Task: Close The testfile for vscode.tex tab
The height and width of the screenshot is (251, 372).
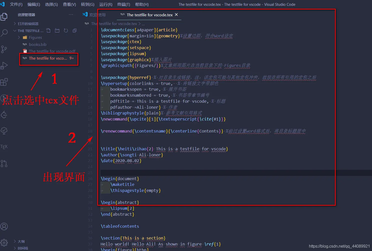Action: pyautogui.click(x=176, y=15)
